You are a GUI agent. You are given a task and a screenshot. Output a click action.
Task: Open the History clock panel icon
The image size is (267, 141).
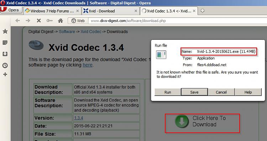[5, 65]
